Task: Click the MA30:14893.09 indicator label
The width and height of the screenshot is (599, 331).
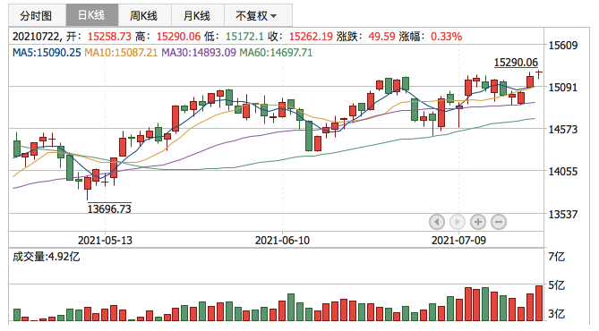Action: point(198,52)
